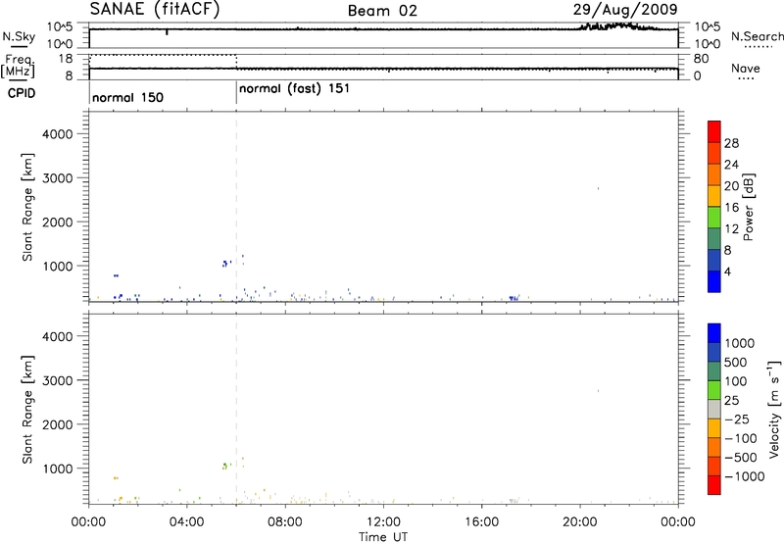Click the green velocity echo cluster near 1000 km
This screenshot has height=543, width=784.
[225, 466]
